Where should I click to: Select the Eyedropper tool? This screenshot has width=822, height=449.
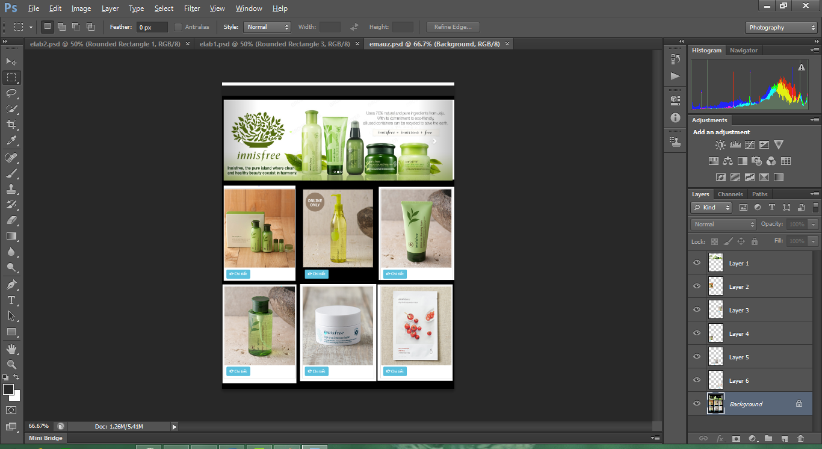[11, 140]
